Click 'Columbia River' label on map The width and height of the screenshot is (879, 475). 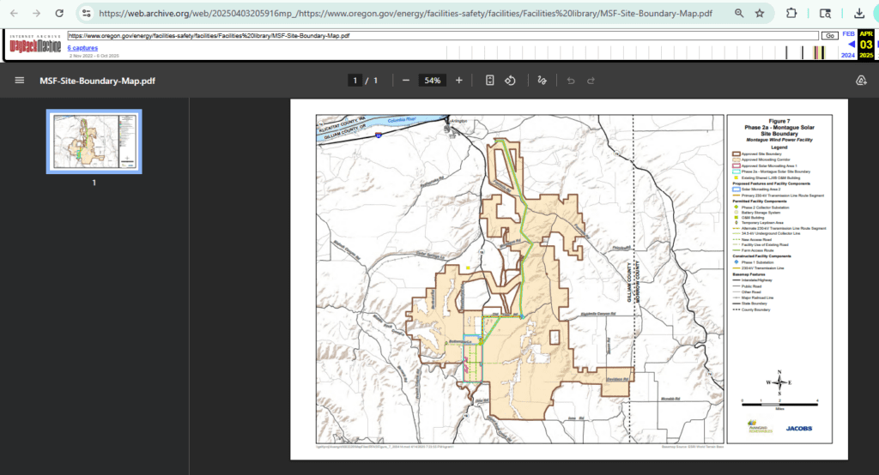tap(402, 120)
